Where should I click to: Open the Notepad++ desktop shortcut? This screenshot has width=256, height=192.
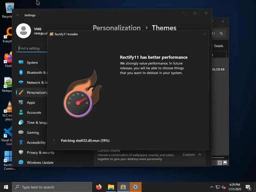[7, 84]
